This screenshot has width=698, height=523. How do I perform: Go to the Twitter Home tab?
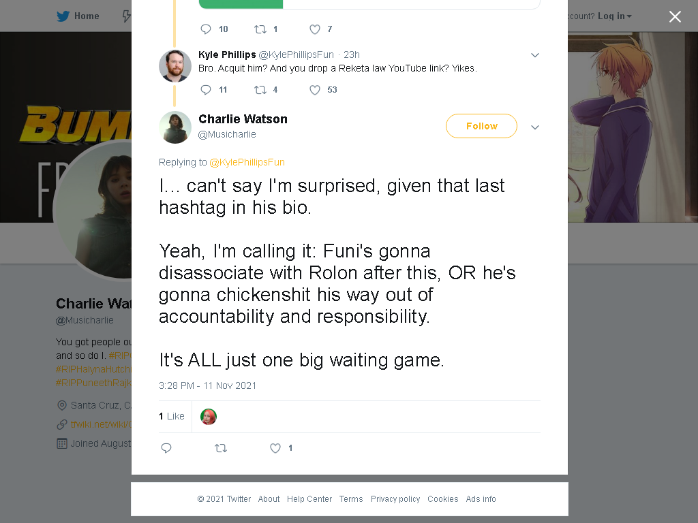78,16
